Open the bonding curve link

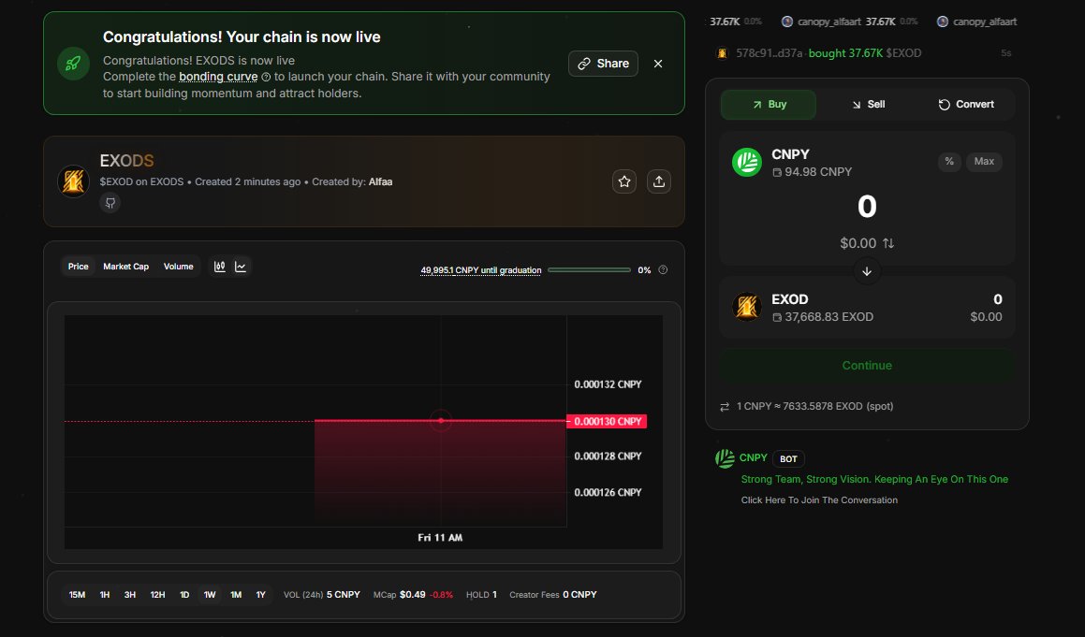tap(218, 76)
